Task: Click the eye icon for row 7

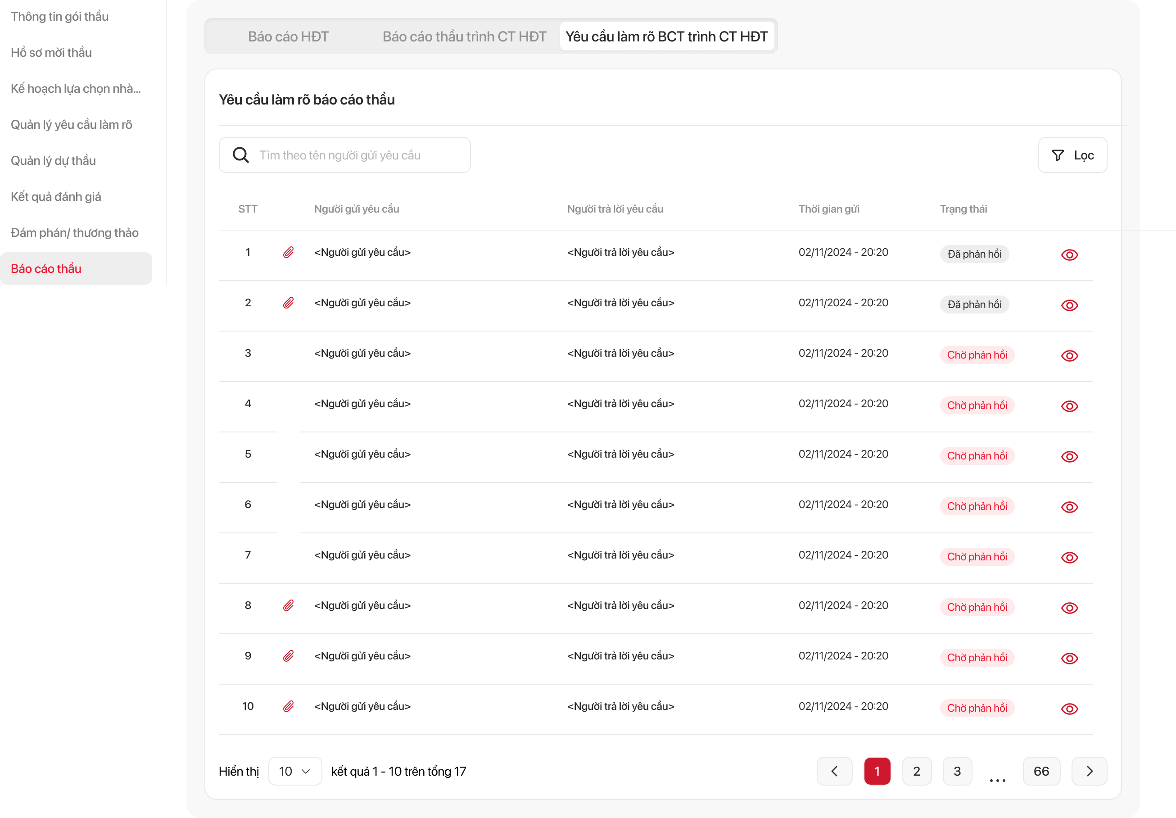Action: tap(1069, 558)
